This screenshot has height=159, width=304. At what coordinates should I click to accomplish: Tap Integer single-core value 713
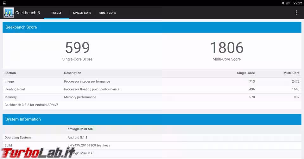pos(252,81)
